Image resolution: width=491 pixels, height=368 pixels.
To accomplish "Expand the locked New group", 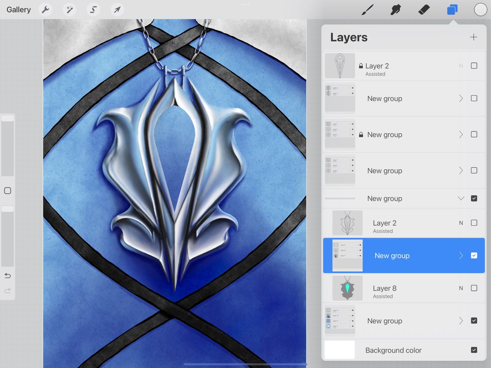I will 461,134.
